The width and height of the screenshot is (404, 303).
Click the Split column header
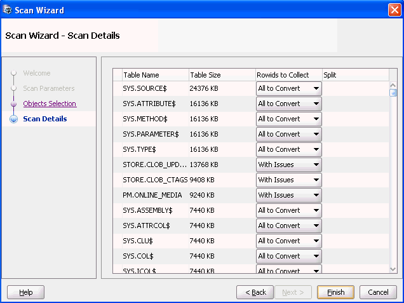[354, 75]
